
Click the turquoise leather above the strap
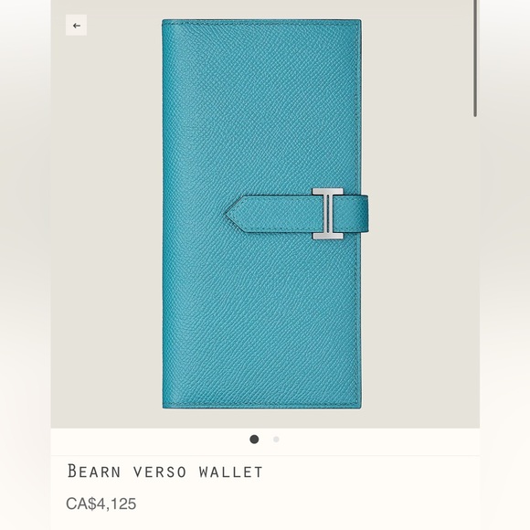[261, 105]
